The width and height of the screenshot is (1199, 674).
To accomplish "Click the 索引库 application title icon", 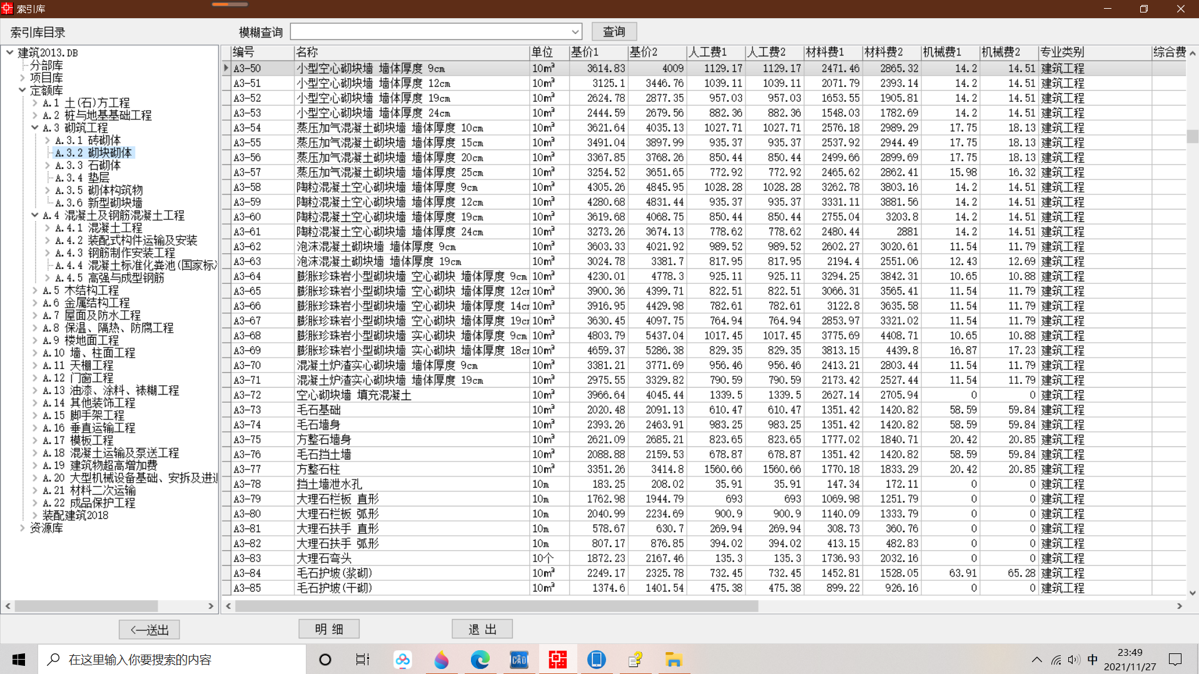I will tap(7, 9).
